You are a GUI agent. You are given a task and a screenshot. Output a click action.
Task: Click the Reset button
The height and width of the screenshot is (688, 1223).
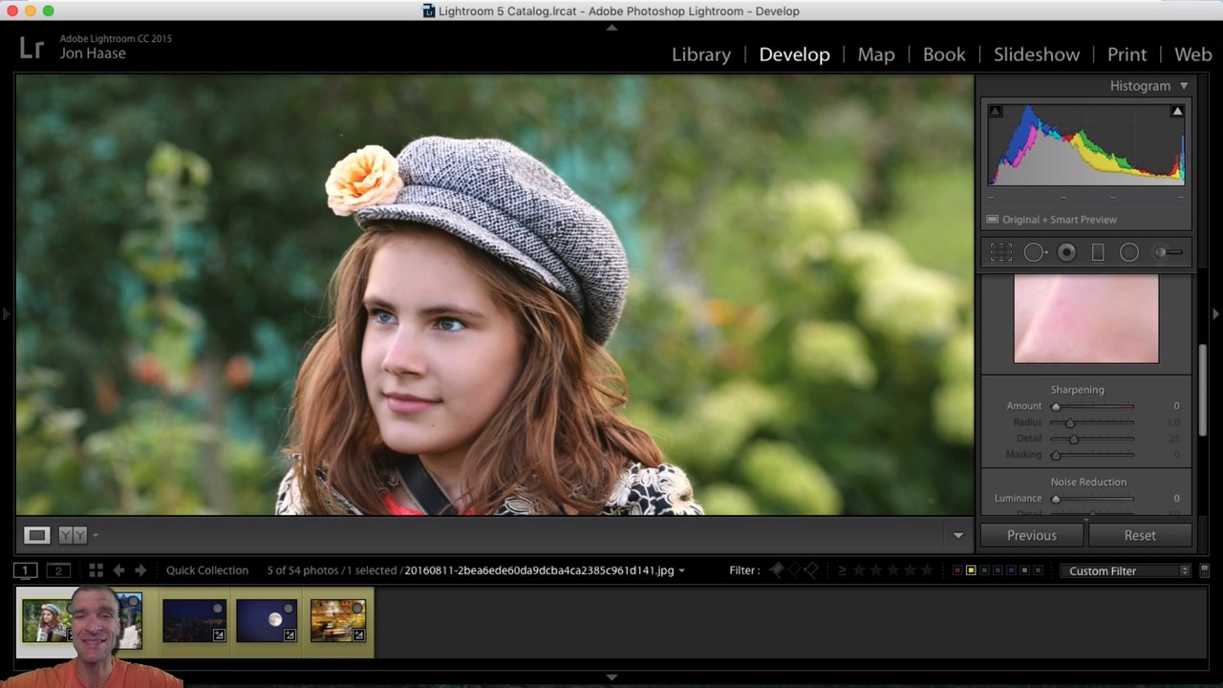click(x=1140, y=535)
